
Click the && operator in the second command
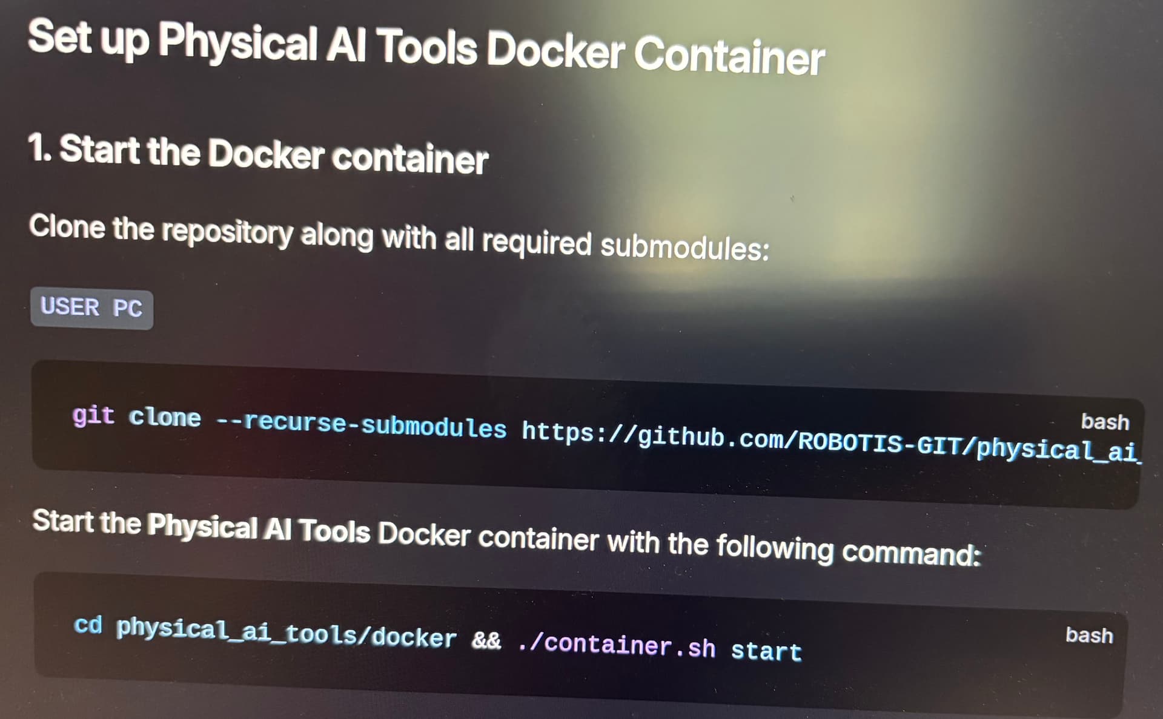click(x=486, y=640)
